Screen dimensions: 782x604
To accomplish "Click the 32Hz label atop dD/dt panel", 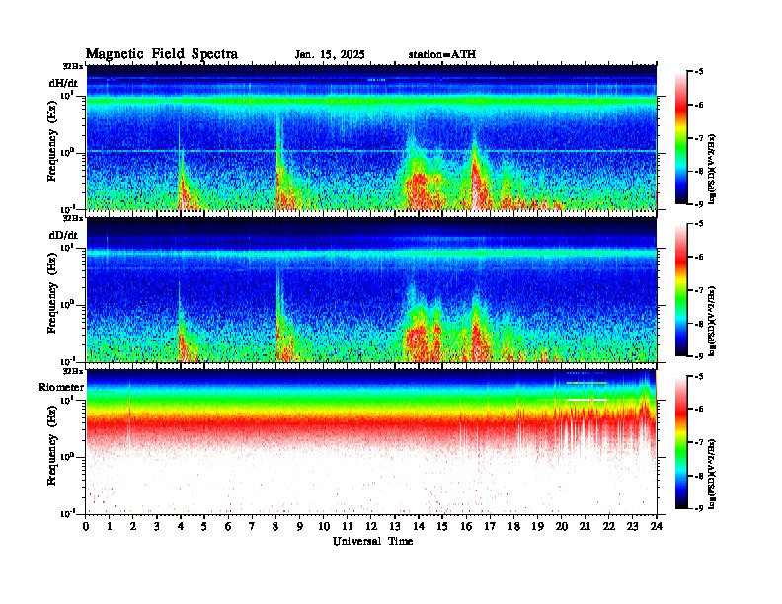I will tap(73, 218).
